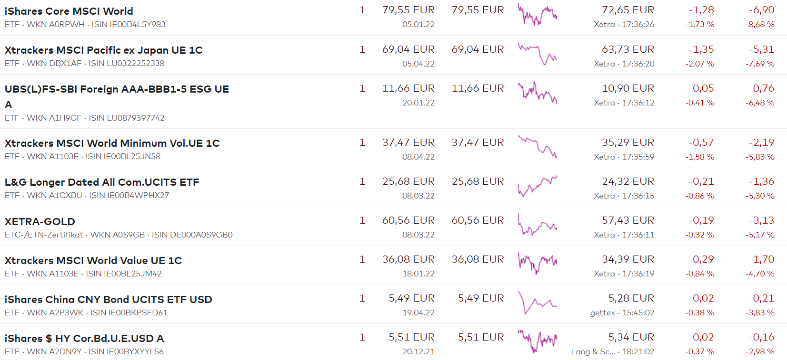This screenshot has height=360, width=787.
Task: Click L&G Longer Dated All Com.UCITS ETF
Action: point(102,182)
